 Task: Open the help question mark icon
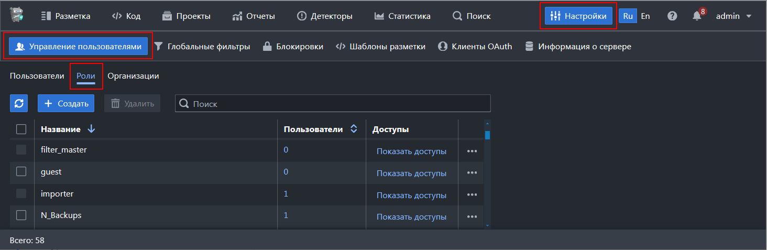point(672,16)
